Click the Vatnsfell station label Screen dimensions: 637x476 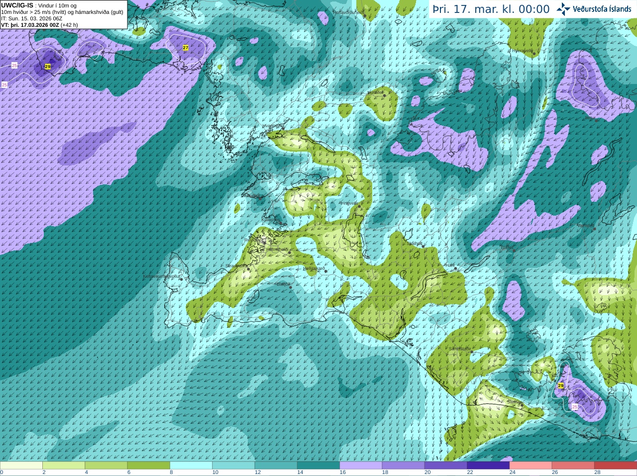585,226
